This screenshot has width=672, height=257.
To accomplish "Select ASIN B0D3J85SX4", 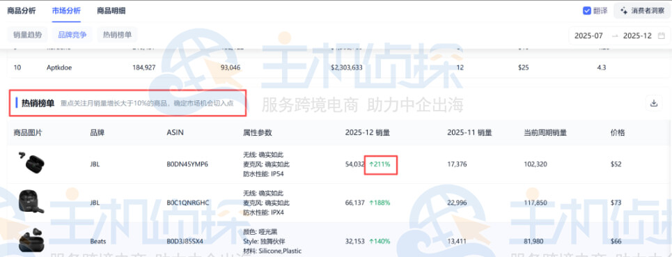I will (185, 241).
